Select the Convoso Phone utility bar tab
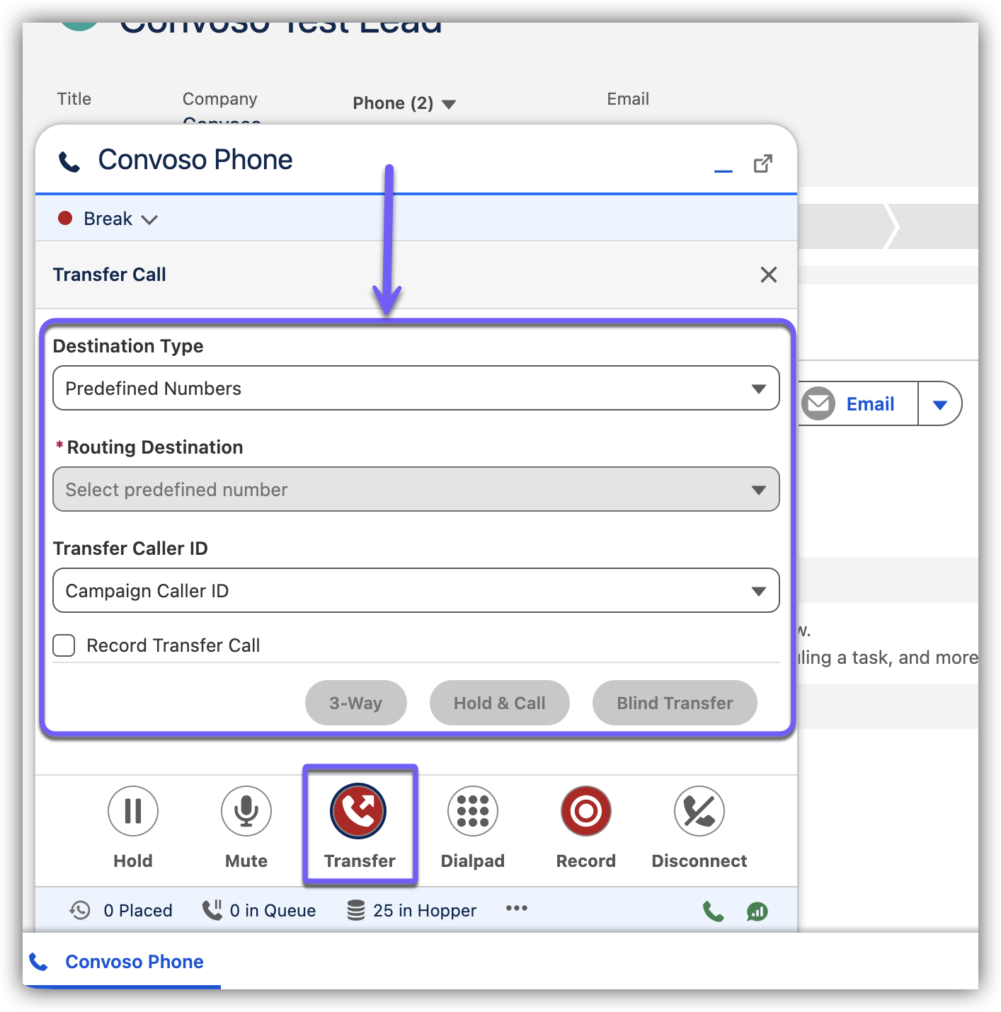Viewport: 1001px width, 1012px height. 120,962
